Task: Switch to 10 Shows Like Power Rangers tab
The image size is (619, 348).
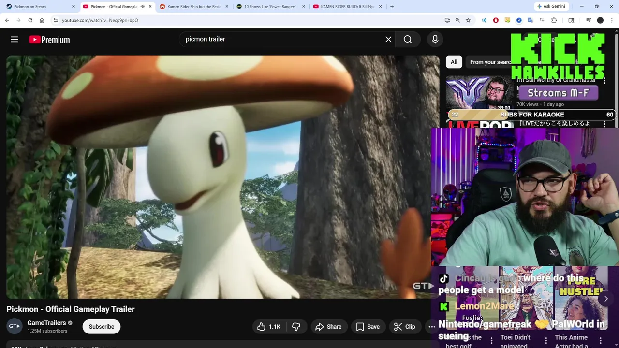Action: click(270, 7)
